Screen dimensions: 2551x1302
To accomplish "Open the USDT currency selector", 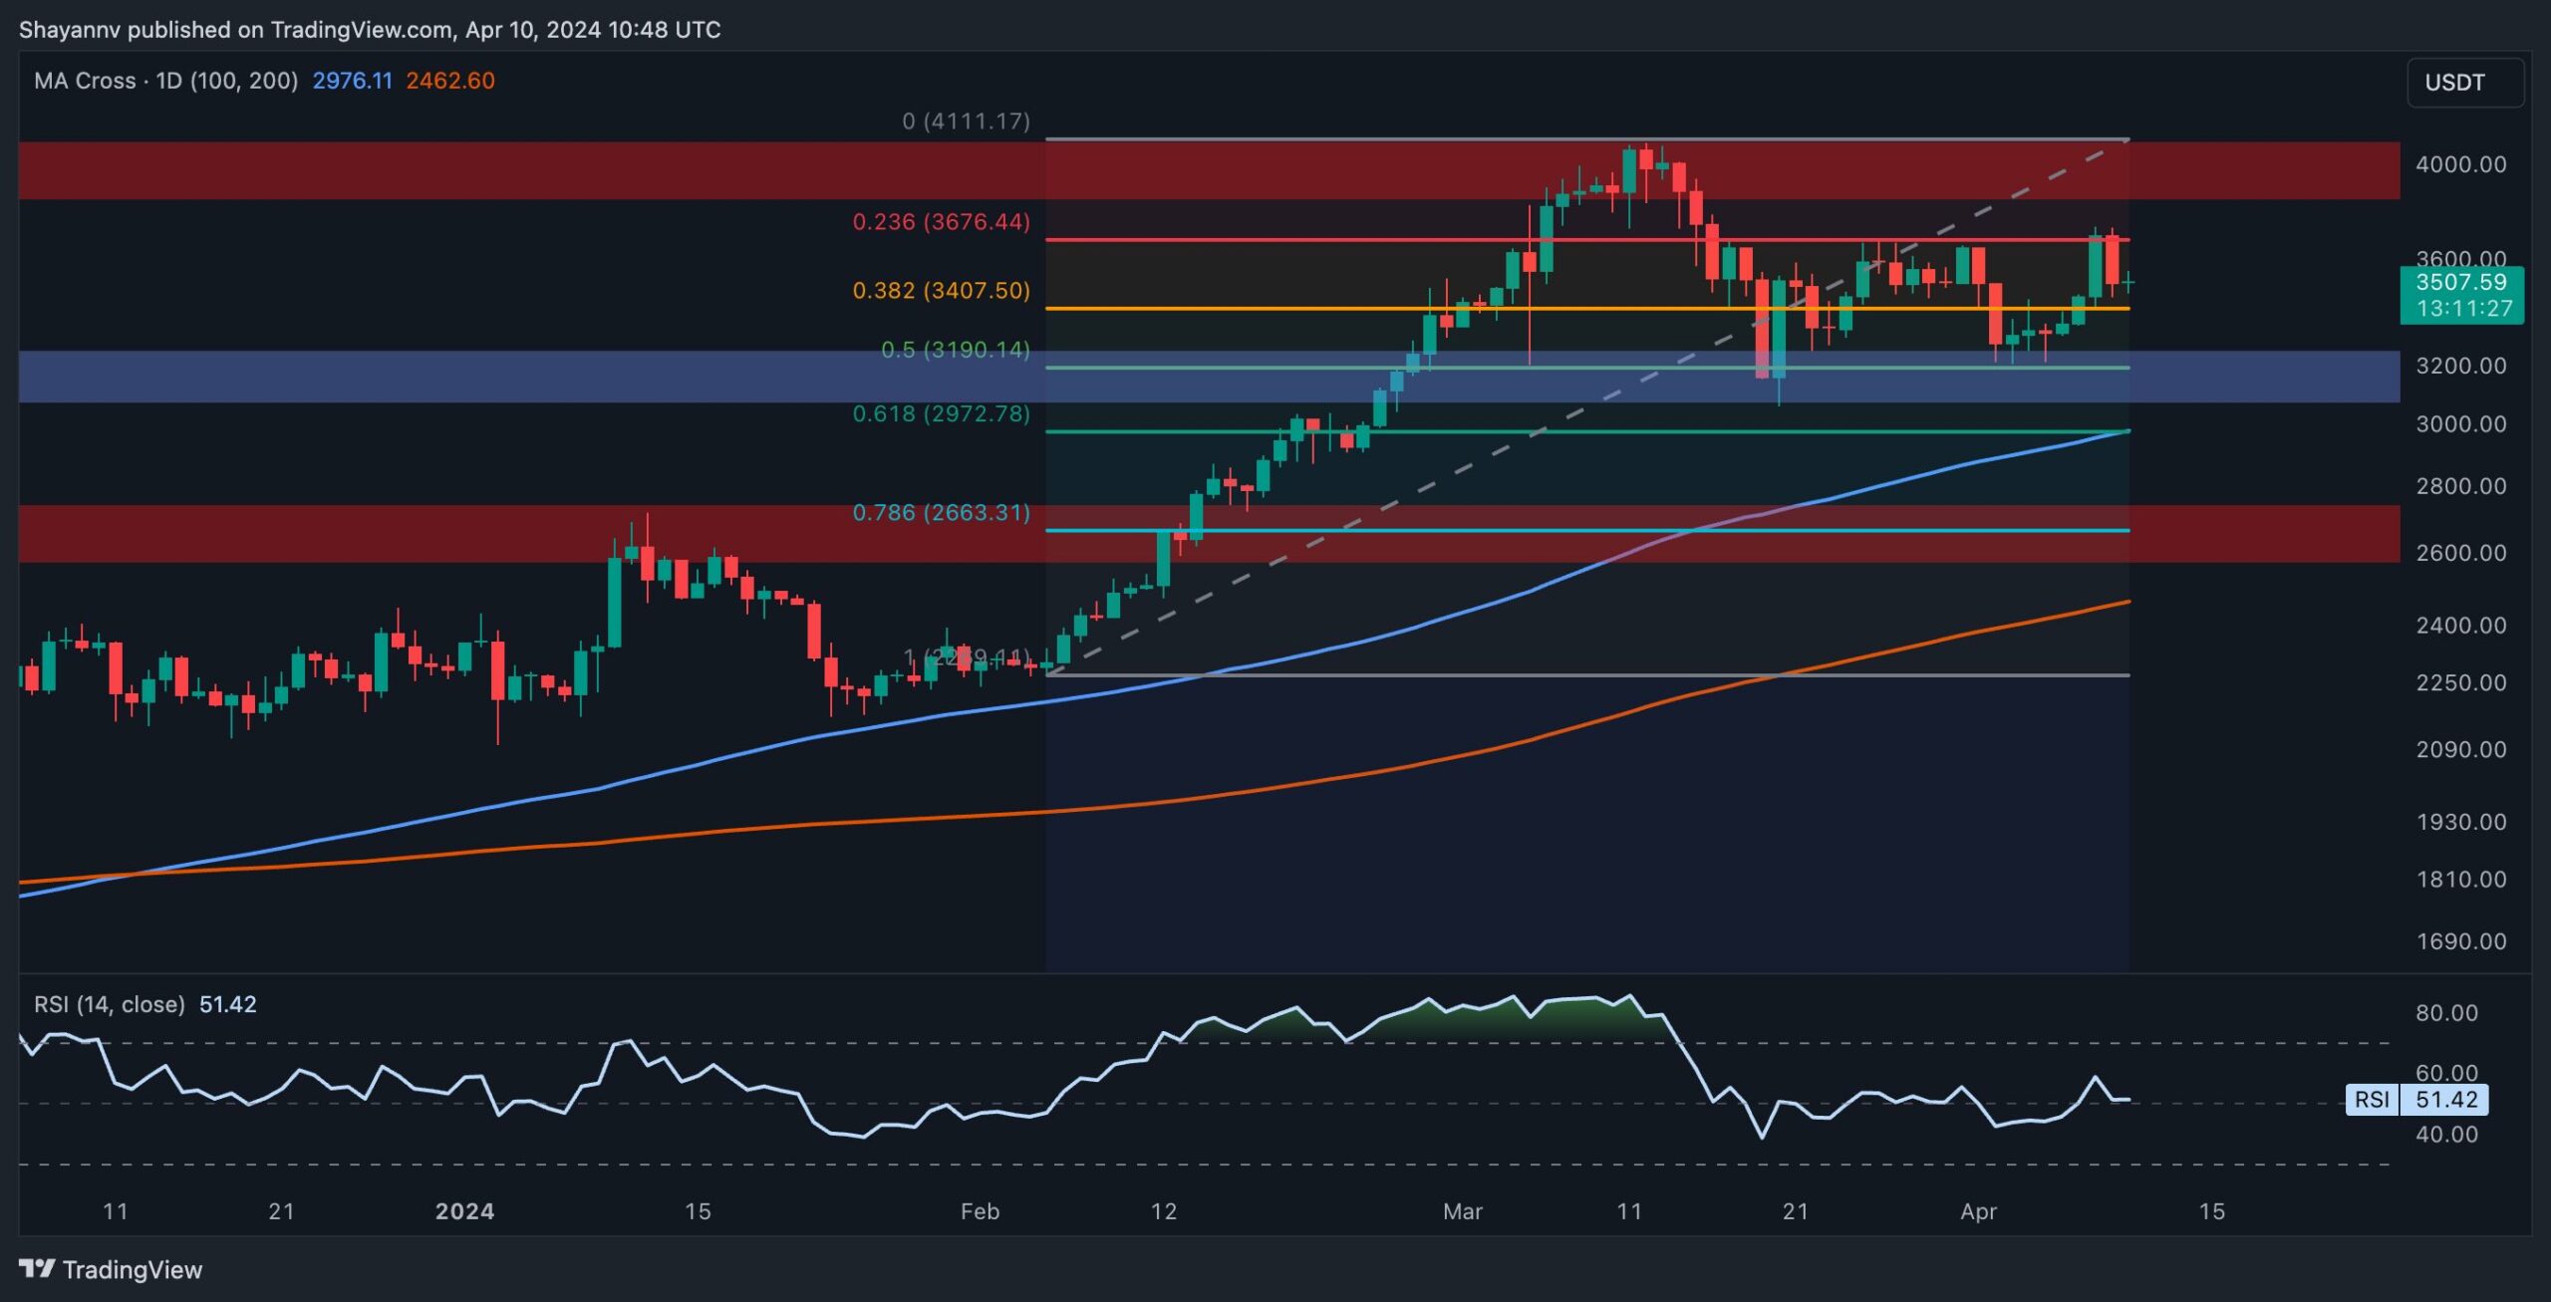I will (2463, 83).
